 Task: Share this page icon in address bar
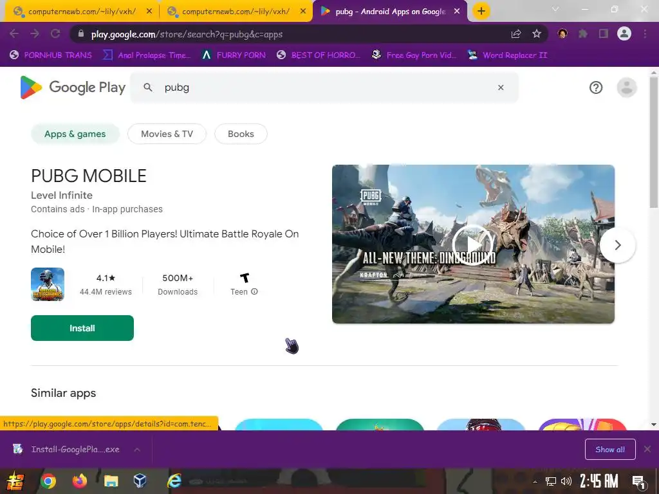[516, 34]
